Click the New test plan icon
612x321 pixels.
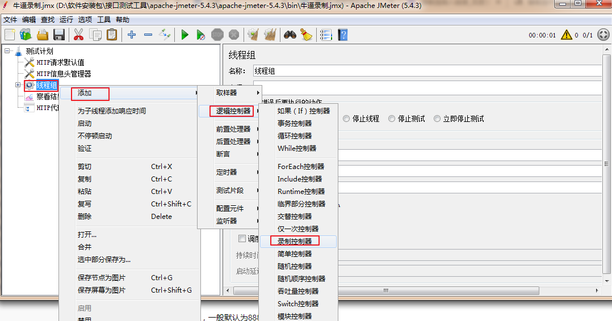pyautogui.click(x=10, y=35)
